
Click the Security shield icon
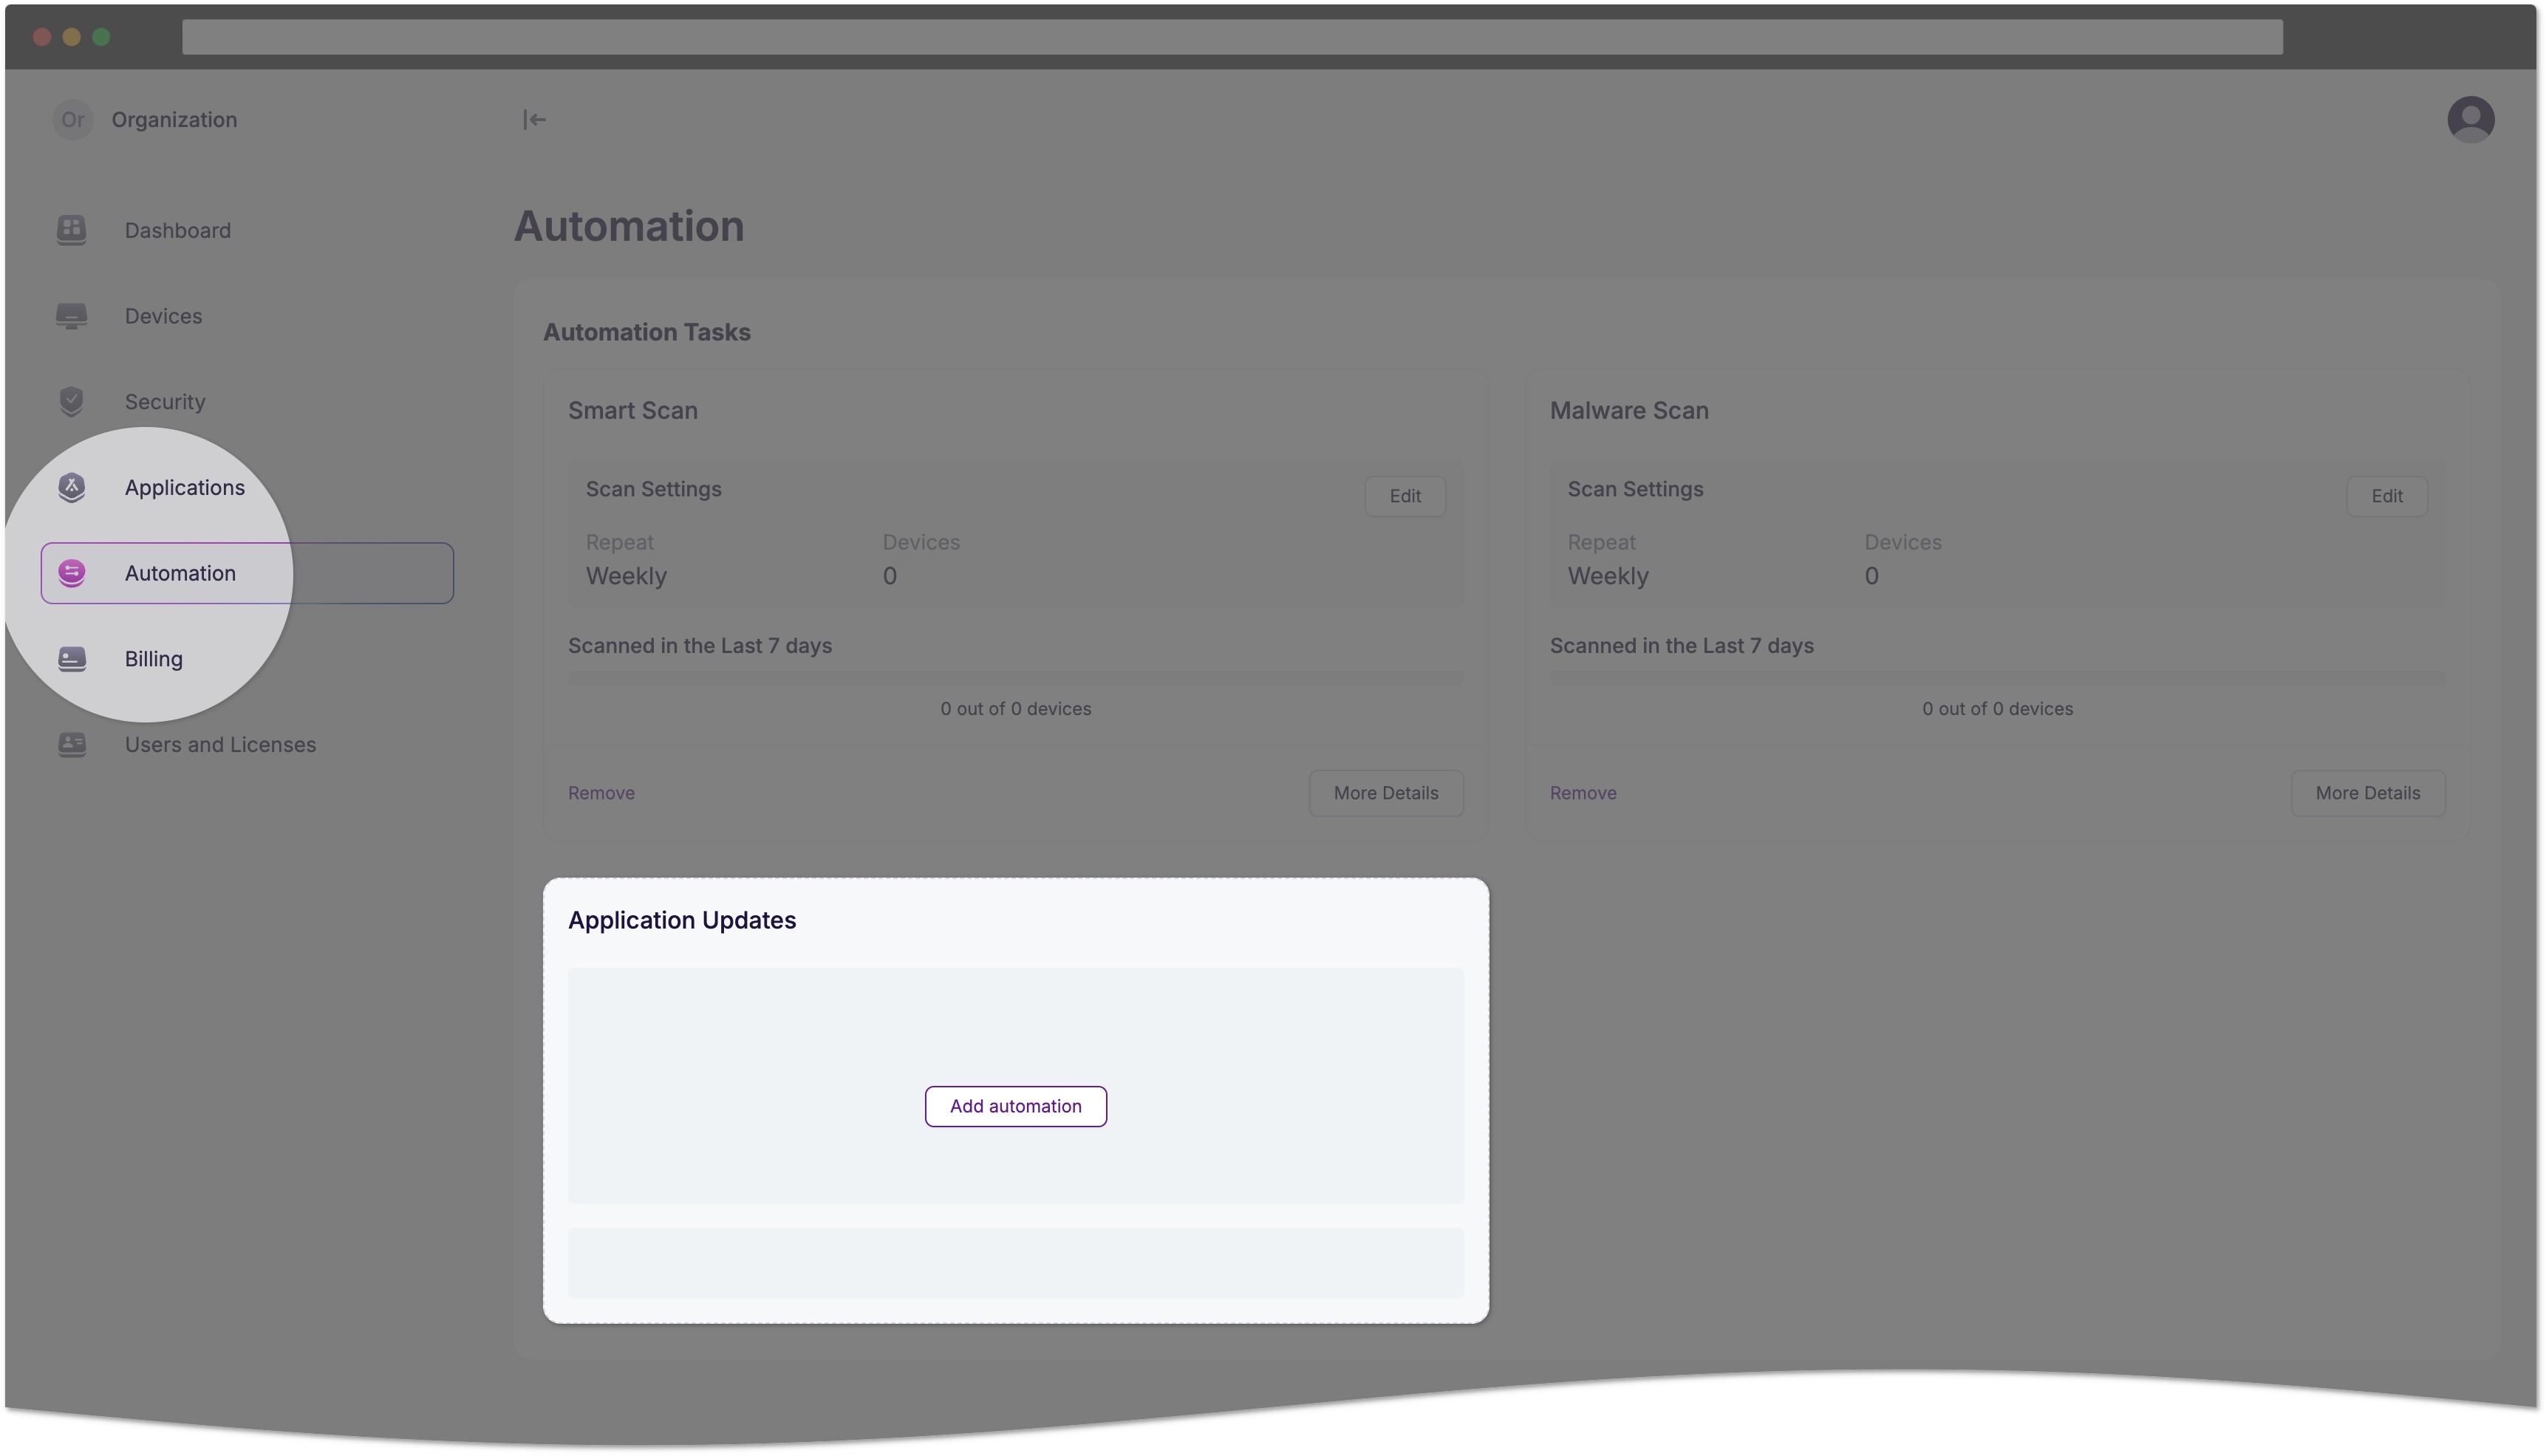click(x=72, y=400)
